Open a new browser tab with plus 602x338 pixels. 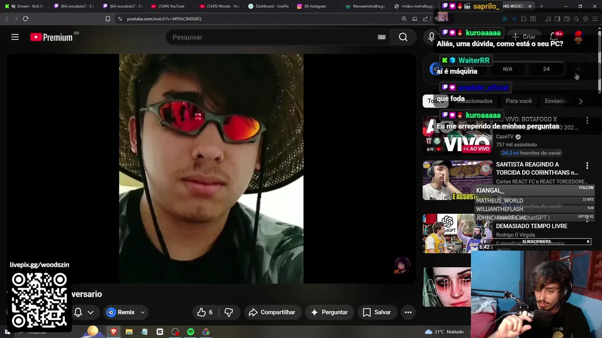click(x=541, y=6)
